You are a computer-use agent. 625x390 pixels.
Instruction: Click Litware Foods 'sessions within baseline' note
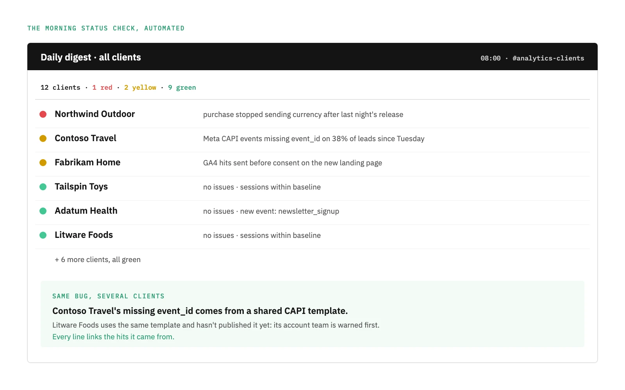(280, 236)
